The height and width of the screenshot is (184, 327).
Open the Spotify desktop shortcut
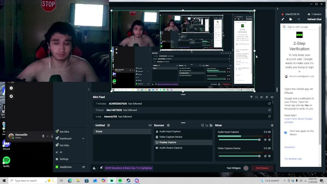tap(6, 162)
